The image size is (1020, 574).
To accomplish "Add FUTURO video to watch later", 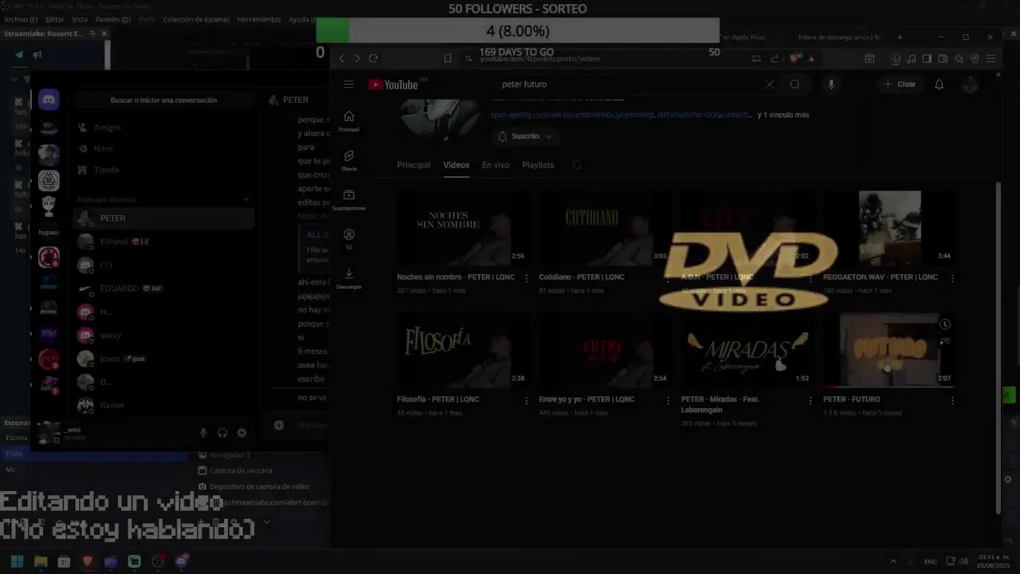I will click(944, 324).
